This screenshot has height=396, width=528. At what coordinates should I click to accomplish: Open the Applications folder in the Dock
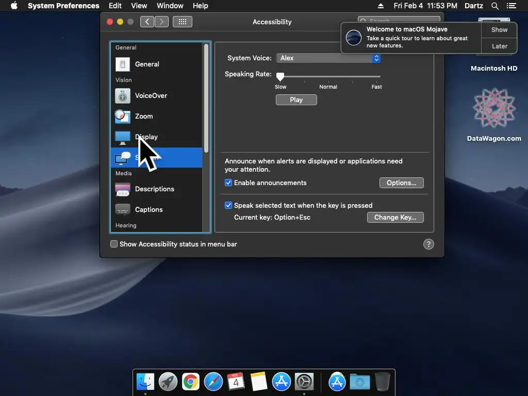pyautogui.click(x=337, y=382)
